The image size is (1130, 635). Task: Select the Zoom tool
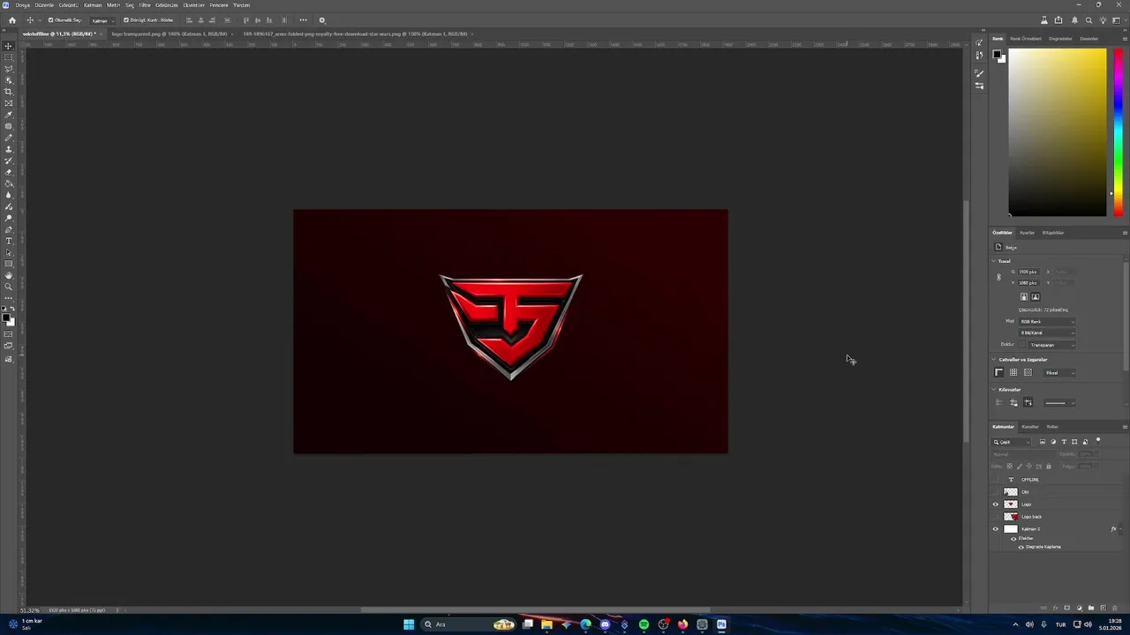[9, 287]
